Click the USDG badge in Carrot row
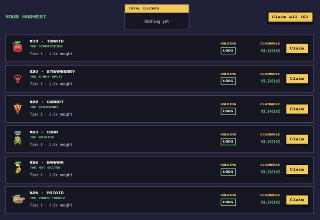 [228, 111]
